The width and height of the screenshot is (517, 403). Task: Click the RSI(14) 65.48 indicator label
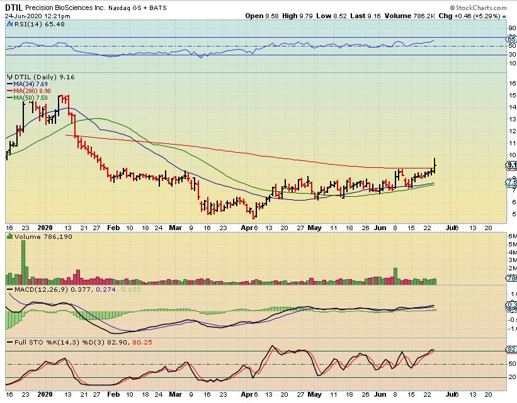pyautogui.click(x=40, y=24)
